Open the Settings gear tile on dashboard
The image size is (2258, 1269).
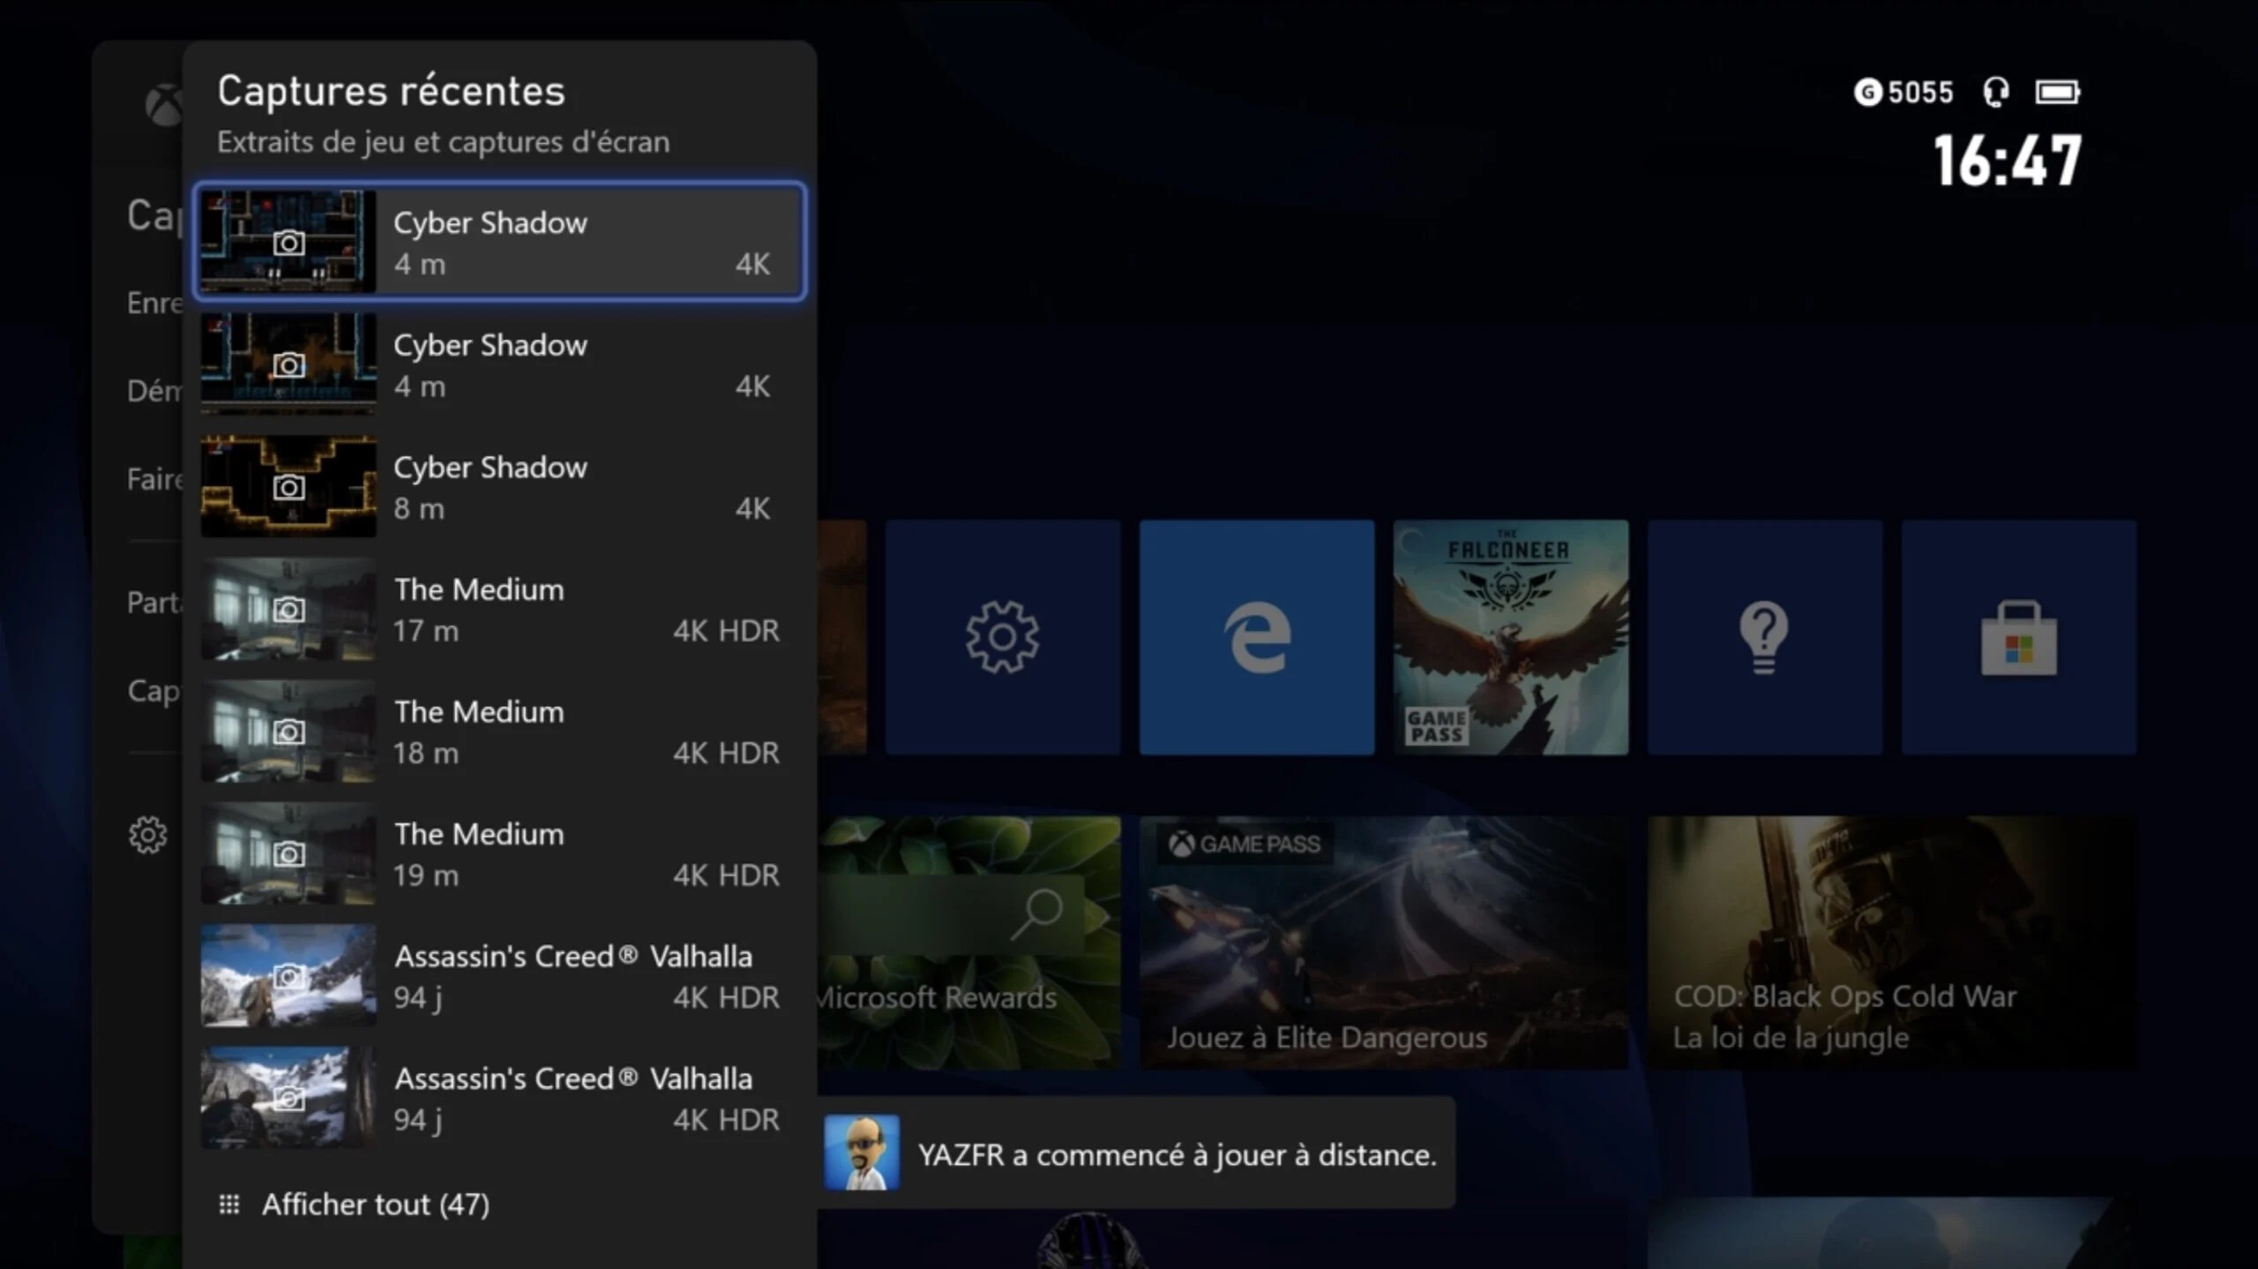tap(1003, 637)
